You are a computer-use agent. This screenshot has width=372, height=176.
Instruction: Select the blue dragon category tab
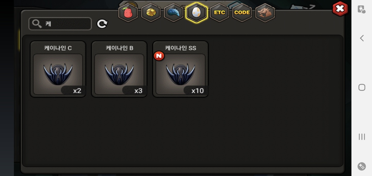click(x=174, y=12)
